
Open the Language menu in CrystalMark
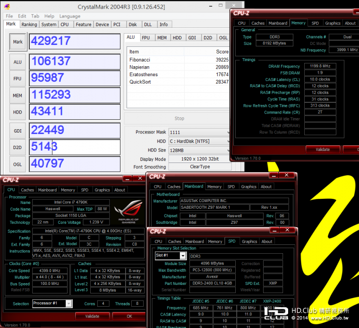tap(70, 16)
